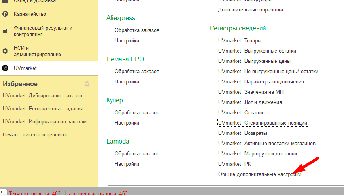Open Общие дополнительные настройки
Image resolution: width=344 pixels, height=195 pixels.
(259, 174)
